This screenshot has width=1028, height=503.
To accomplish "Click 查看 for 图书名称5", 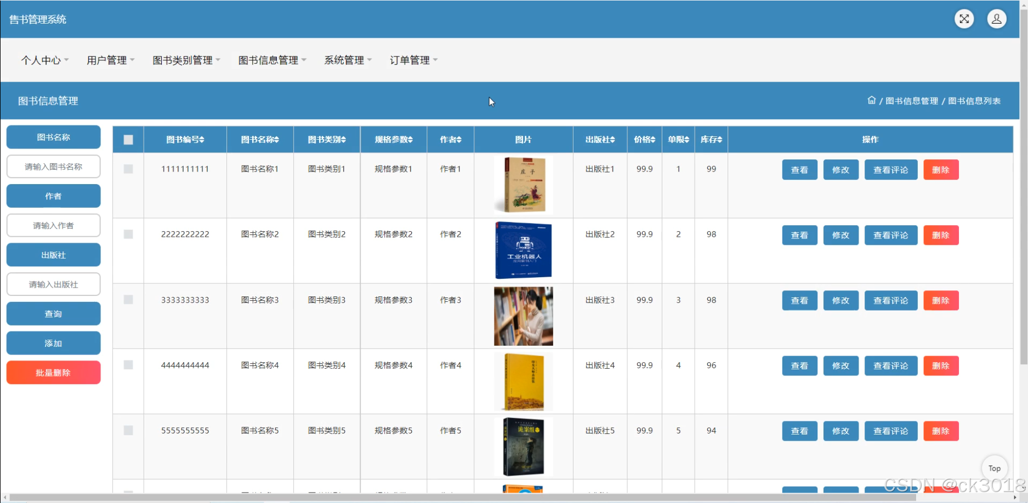I will point(799,431).
